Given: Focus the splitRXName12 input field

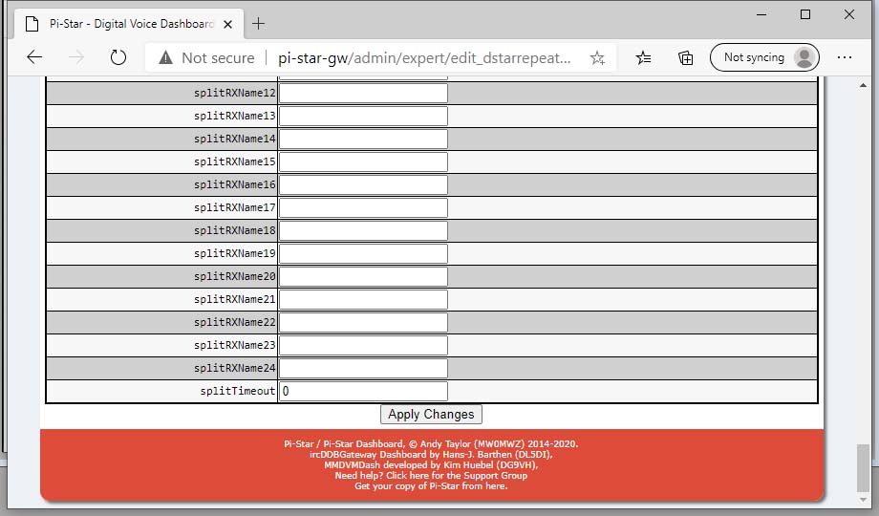Looking at the screenshot, I should tap(363, 93).
